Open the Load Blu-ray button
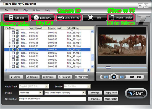The height and width of the screenshot is (109, 152). tap(69, 18)
